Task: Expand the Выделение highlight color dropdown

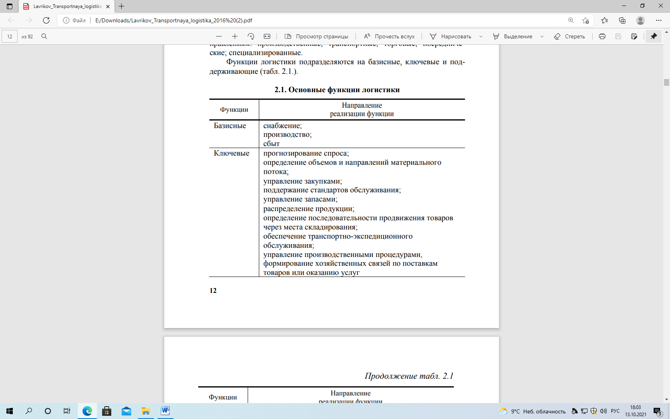Action: (x=542, y=36)
